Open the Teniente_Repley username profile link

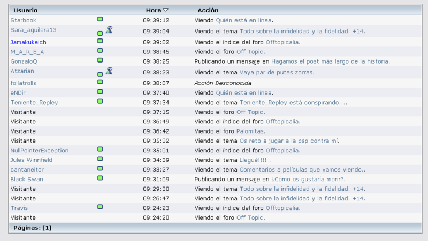coord(34,102)
